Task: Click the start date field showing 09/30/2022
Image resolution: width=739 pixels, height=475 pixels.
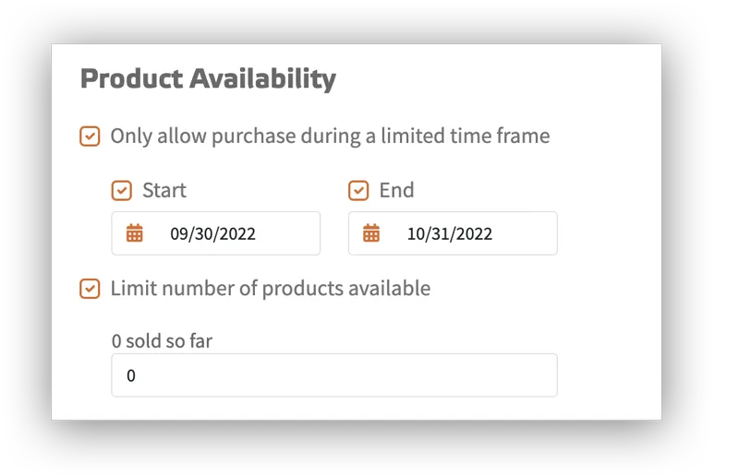Action: click(222, 233)
